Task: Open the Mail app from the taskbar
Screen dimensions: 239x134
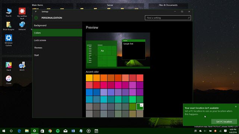Action: pyautogui.click(x=65, y=131)
